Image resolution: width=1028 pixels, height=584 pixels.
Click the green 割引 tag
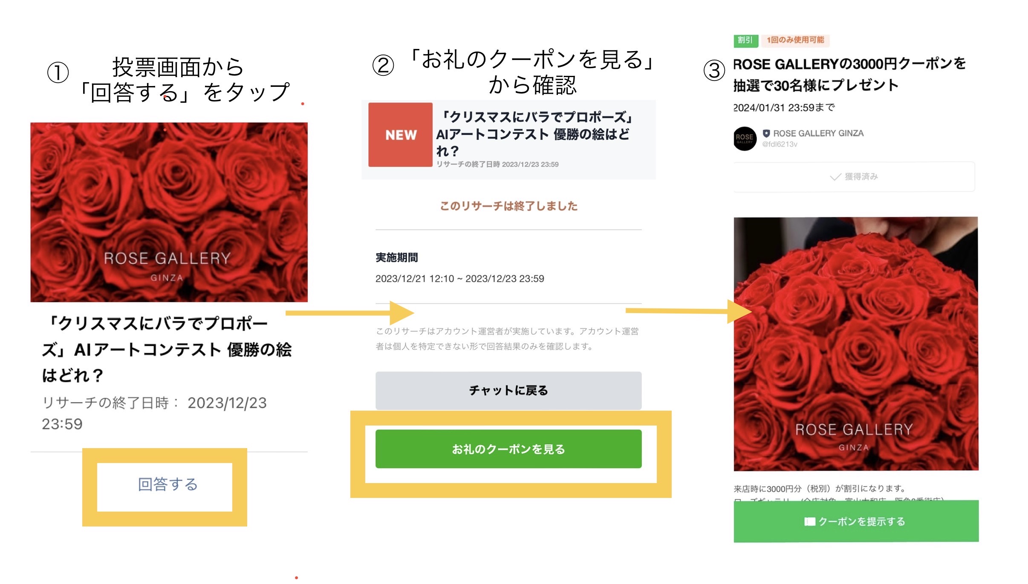(745, 40)
